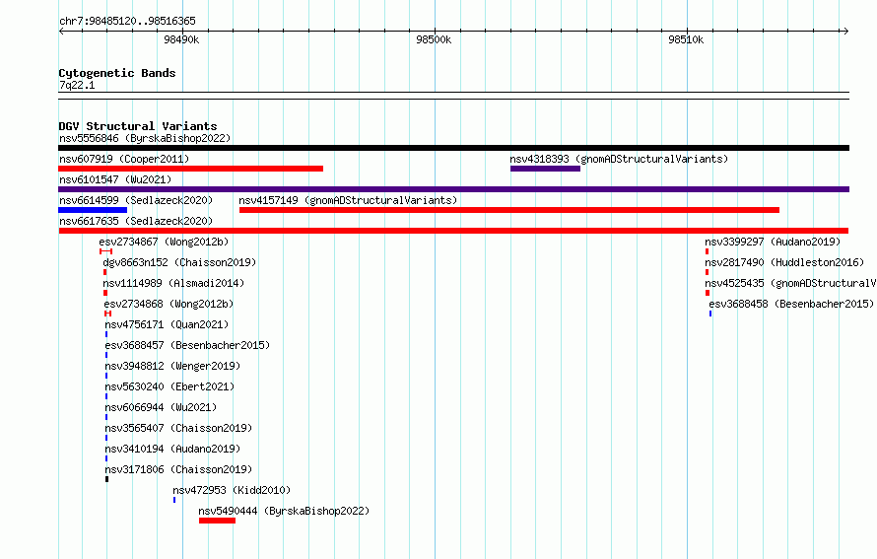
Task: Open nsv3399297 (Audano2019) label
Action: pyautogui.click(x=773, y=242)
